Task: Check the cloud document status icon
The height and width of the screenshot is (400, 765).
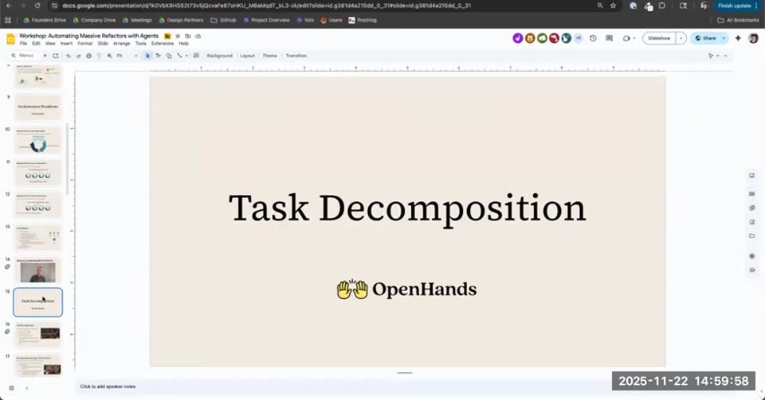Action: pos(198,36)
